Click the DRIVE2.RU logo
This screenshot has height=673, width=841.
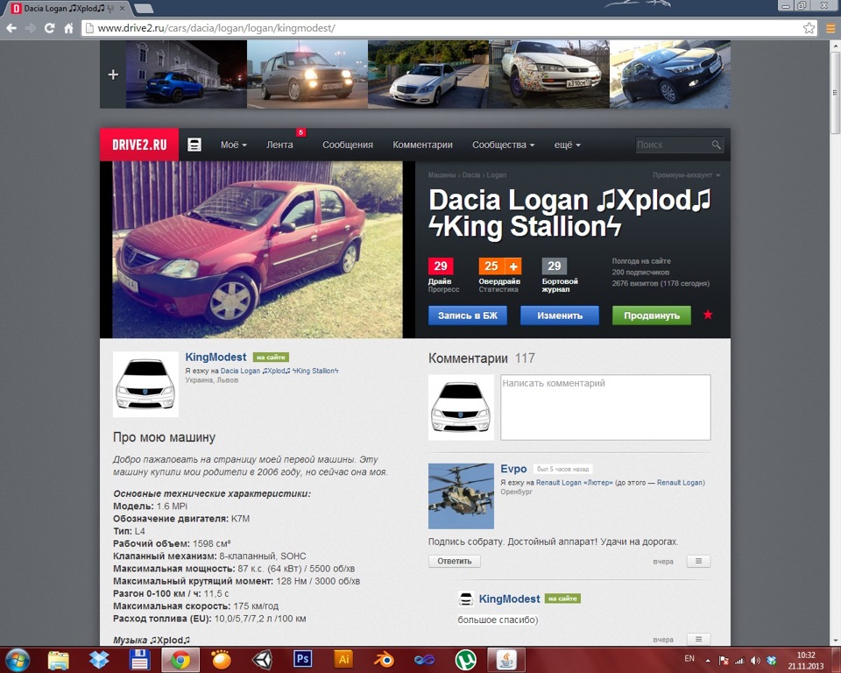139,145
